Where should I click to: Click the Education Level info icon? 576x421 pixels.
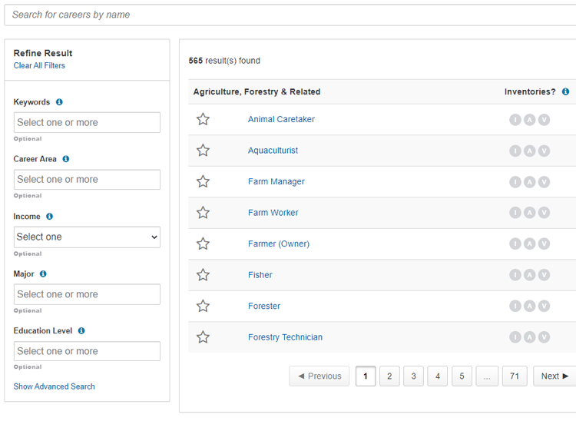coord(81,330)
